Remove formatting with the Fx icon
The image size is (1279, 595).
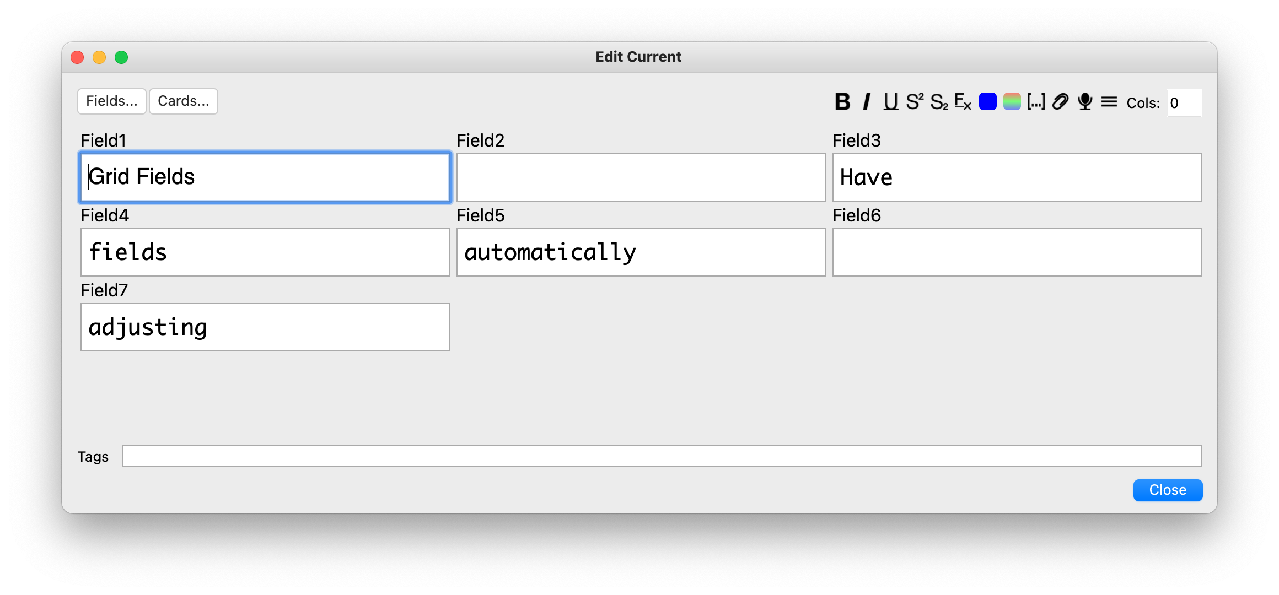click(963, 102)
